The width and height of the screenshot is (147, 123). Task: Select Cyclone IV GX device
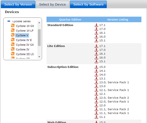(25, 45)
